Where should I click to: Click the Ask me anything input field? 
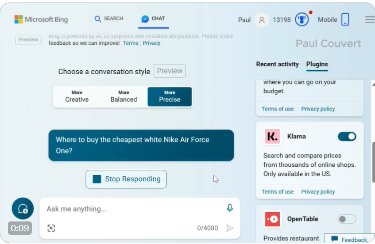[x=133, y=209]
